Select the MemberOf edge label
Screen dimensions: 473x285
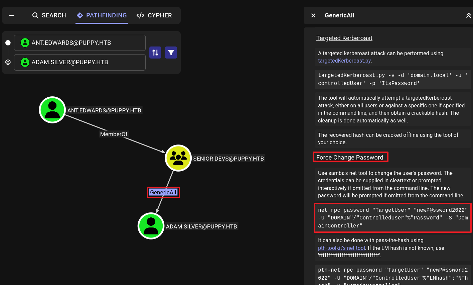point(114,134)
